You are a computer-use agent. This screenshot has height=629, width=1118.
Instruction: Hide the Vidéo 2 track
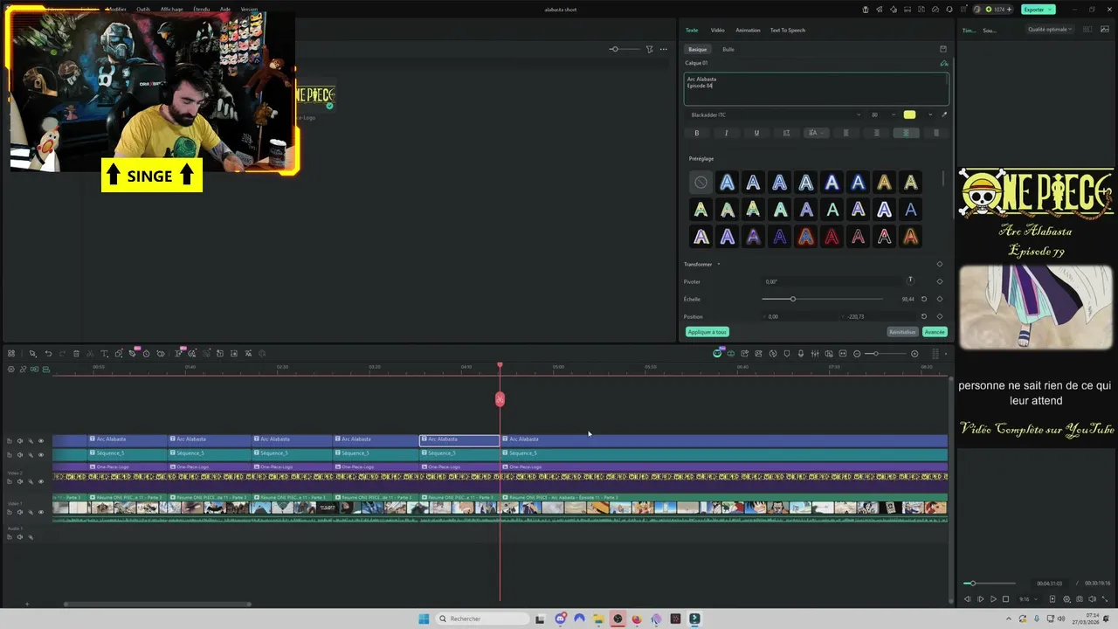(x=41, y=481)
